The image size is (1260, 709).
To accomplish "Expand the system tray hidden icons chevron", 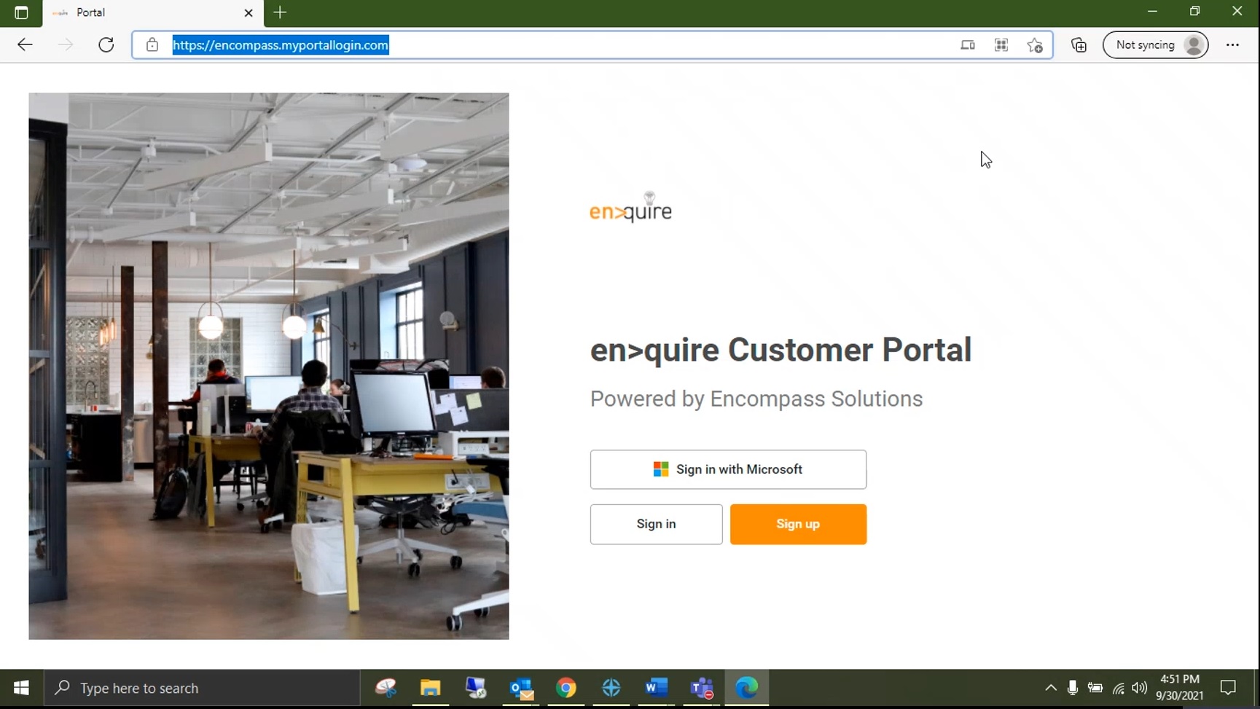I will [x=1050, y=688].
